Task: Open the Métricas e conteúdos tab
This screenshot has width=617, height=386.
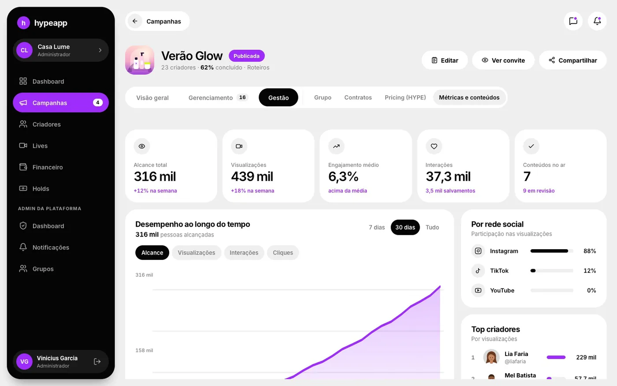Action: [469, 97]
